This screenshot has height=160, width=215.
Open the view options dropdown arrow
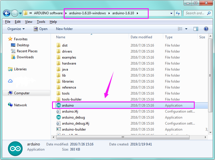pos(186,29)
